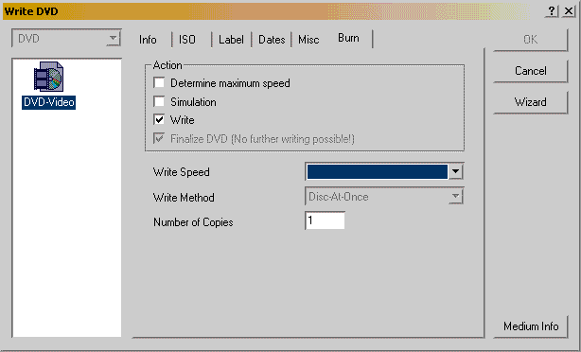Click the help question mark button

(x=552, y=11)
